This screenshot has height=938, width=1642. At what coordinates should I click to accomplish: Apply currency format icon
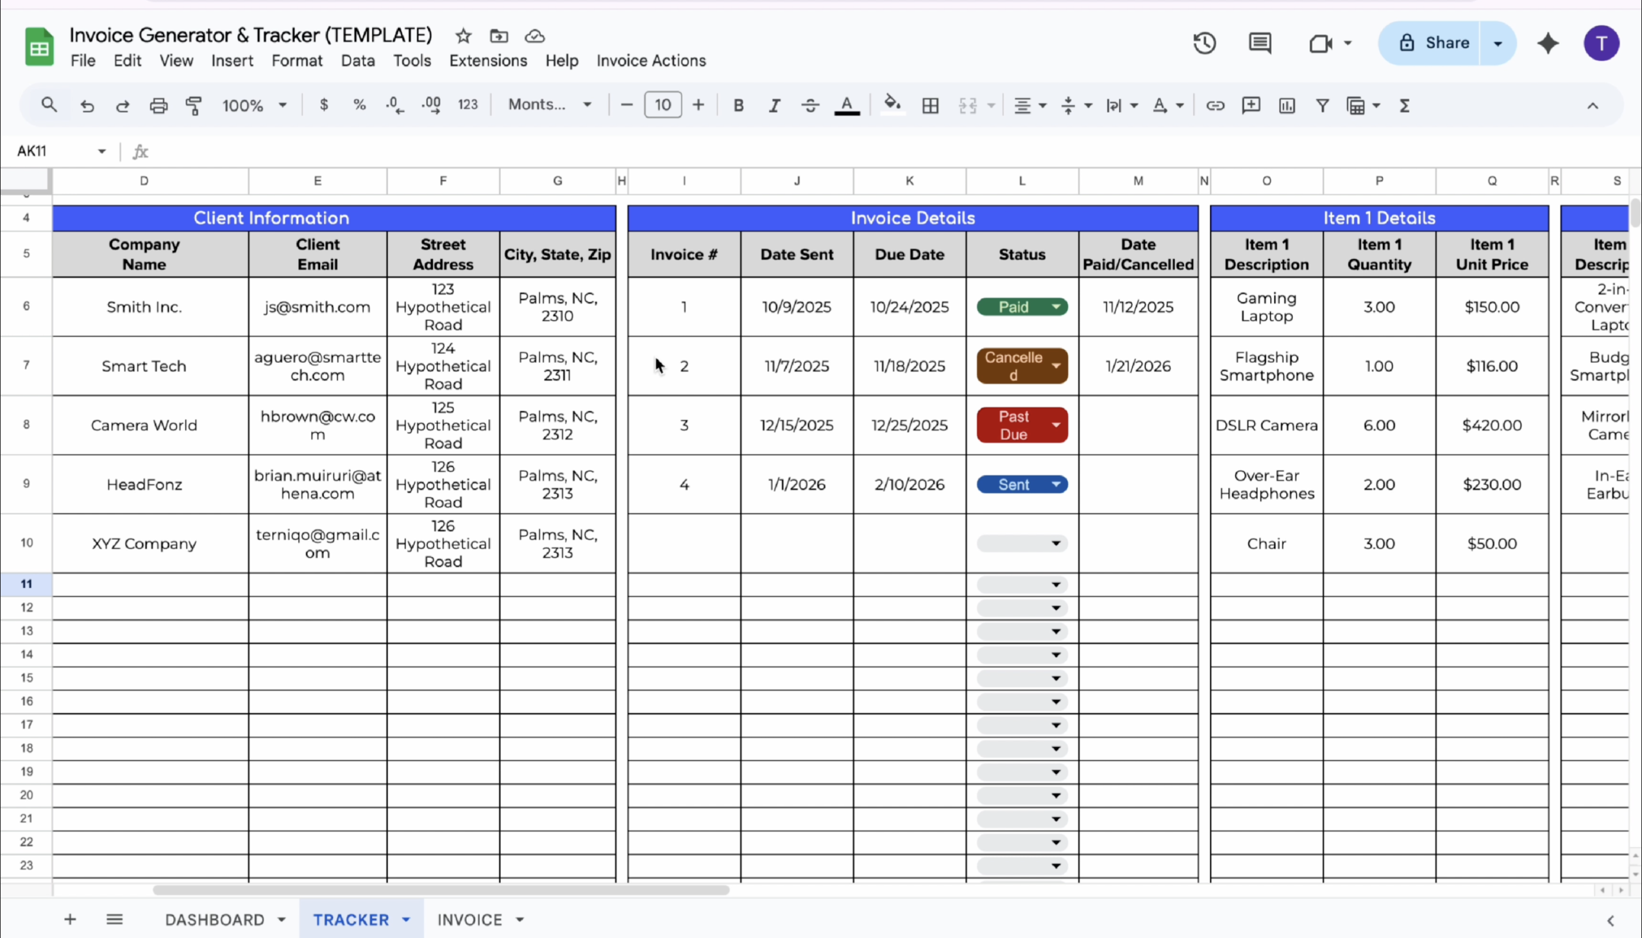point(324,105)
